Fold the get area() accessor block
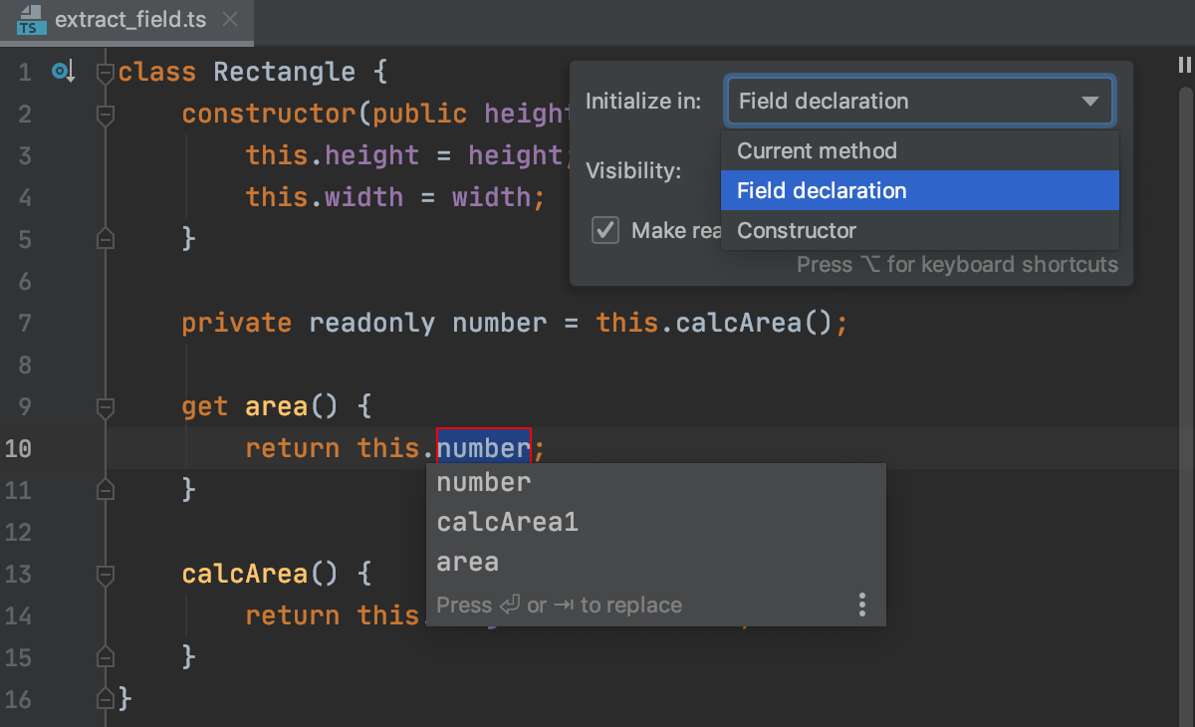This screenshot has height=727, width=1195. click(x=105, y=407)
